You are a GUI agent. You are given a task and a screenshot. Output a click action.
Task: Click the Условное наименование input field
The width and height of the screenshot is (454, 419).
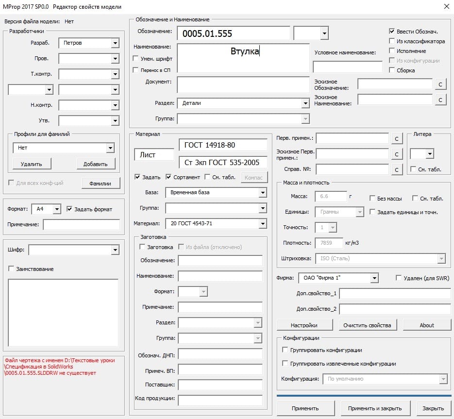click(348, 67)
